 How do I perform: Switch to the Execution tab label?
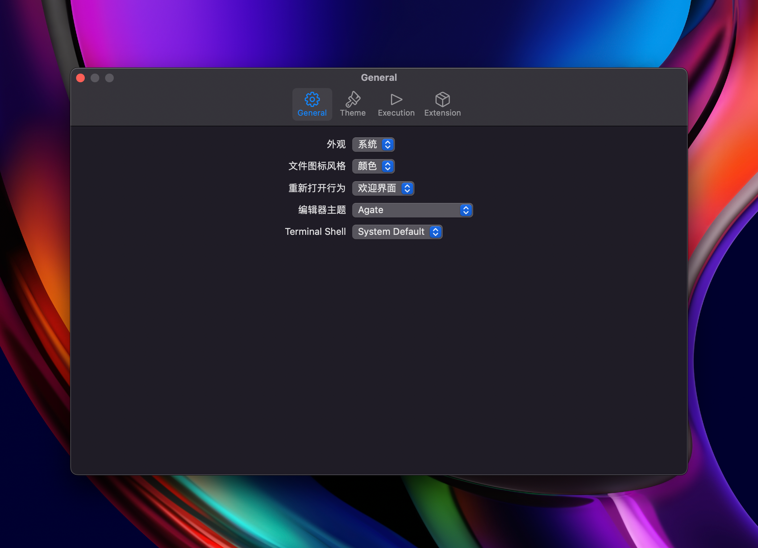click(396, 113)
